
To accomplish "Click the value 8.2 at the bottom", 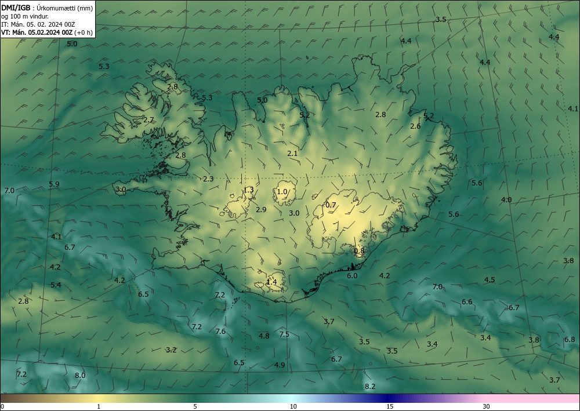I will pyautogui.click(x=370, y=386).
